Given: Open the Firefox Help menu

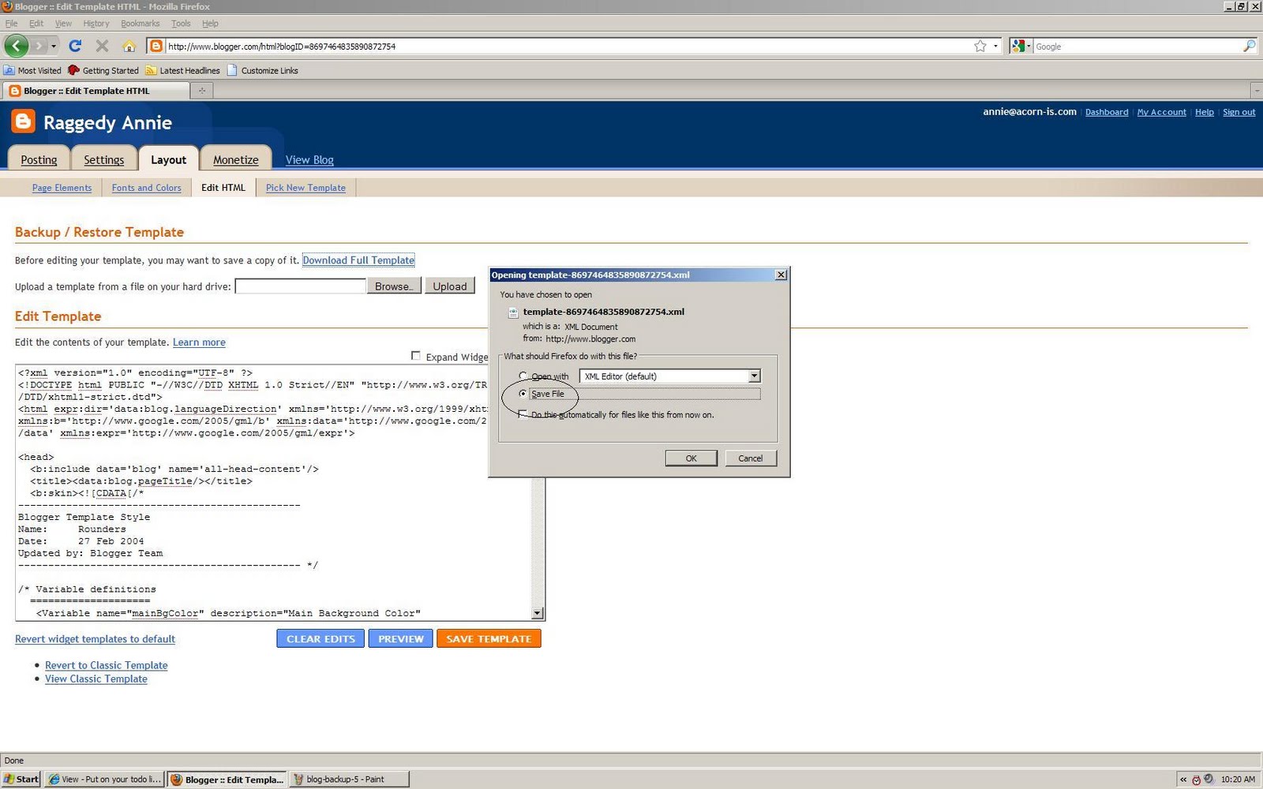Looking at the screenshot, I should [x=210, y=24].
